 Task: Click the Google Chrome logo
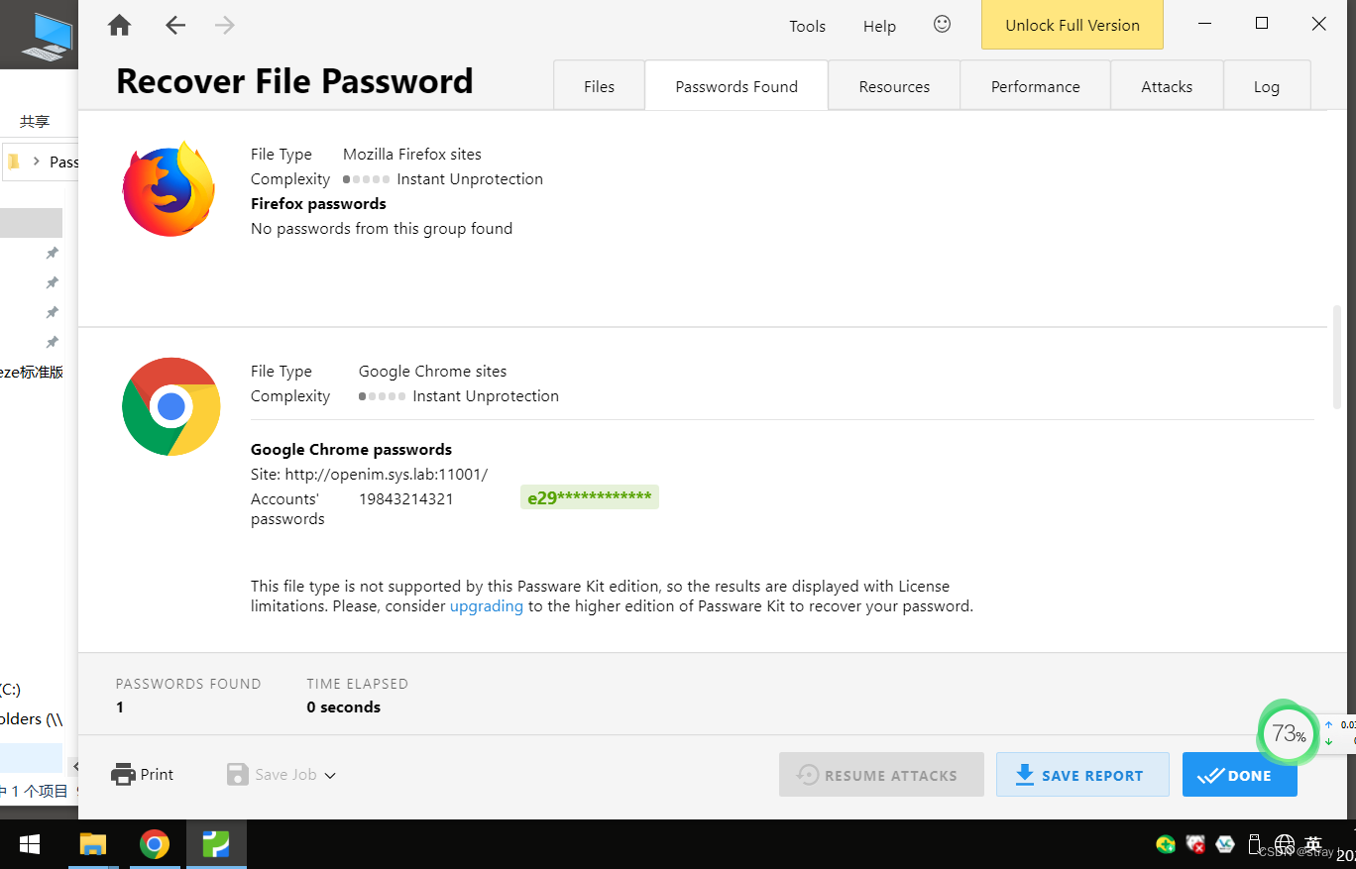(x=170, y=406)
